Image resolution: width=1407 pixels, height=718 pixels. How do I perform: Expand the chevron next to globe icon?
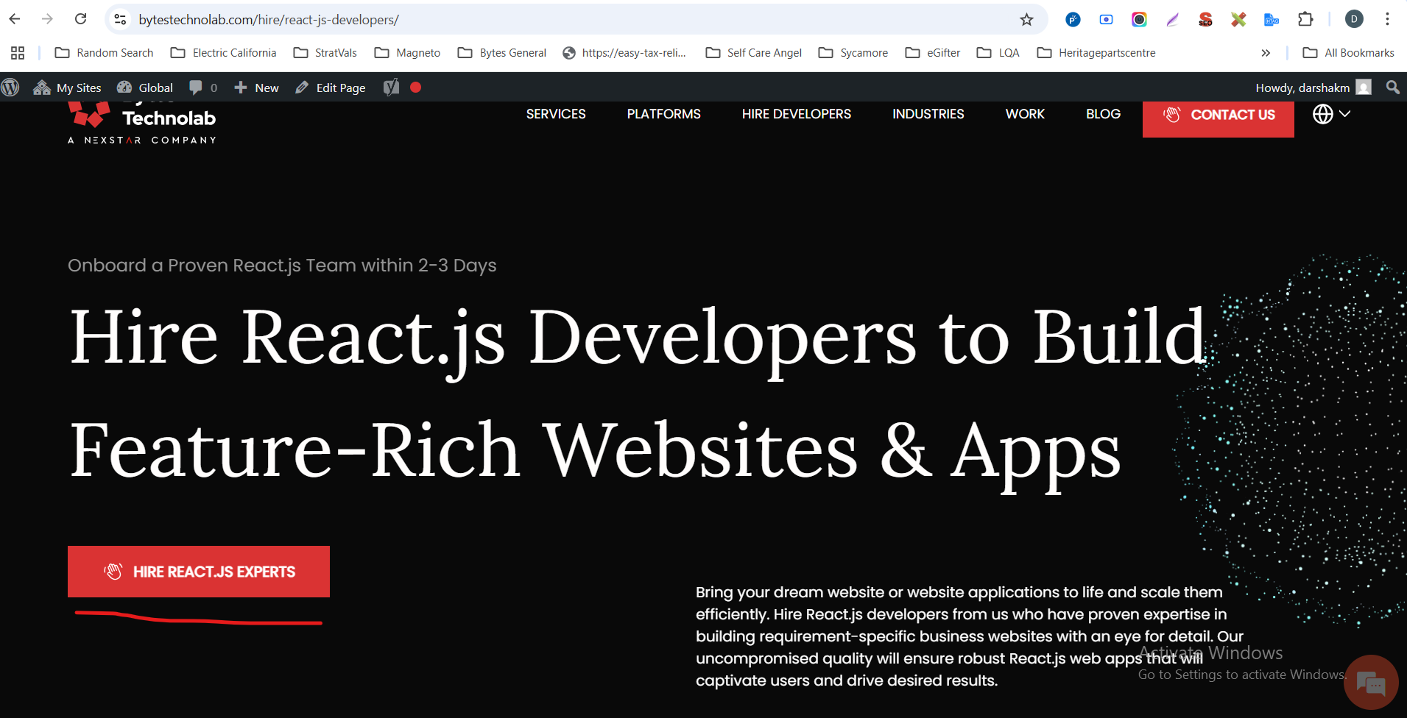(1345, 114)
